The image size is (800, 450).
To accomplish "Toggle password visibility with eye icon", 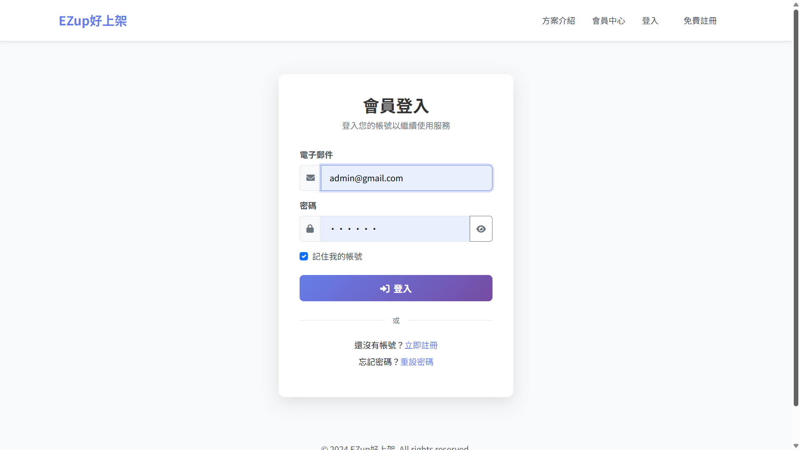I will point(481,229).
